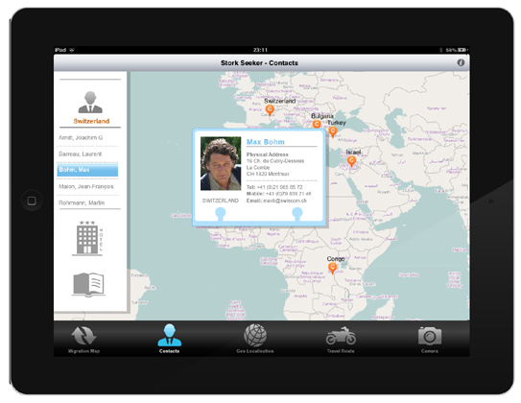Select the Contacts tab
This screenshot has width=521, height=403.
169,340
